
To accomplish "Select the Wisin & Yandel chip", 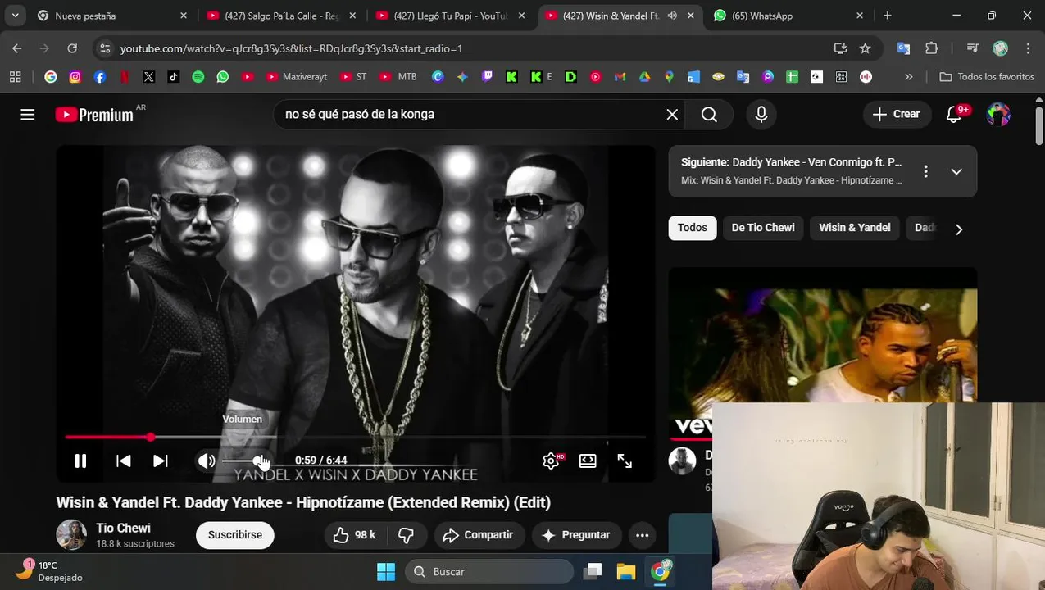I will (855, 228).
